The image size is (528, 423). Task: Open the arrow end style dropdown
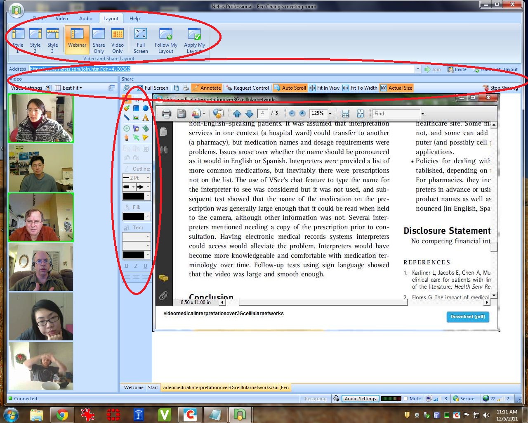[x=148, y=187]
